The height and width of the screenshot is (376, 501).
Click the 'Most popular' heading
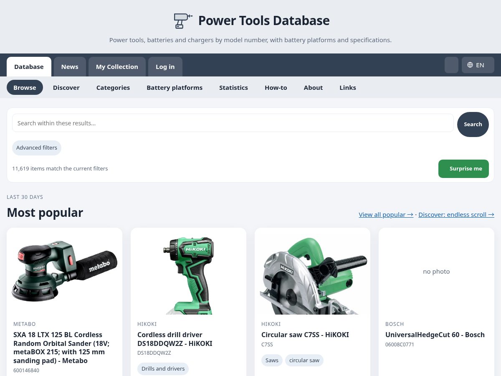pos(45,213)
